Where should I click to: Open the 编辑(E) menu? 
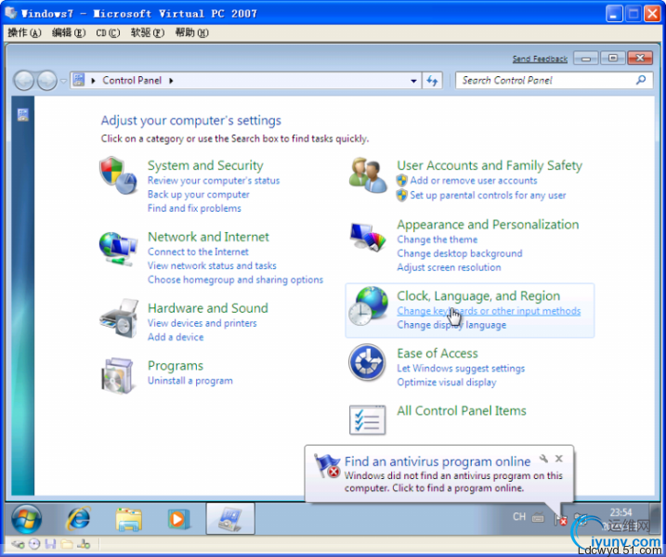click(69, 32)
